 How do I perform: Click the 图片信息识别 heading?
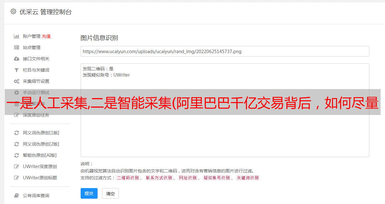click(99, 38)
